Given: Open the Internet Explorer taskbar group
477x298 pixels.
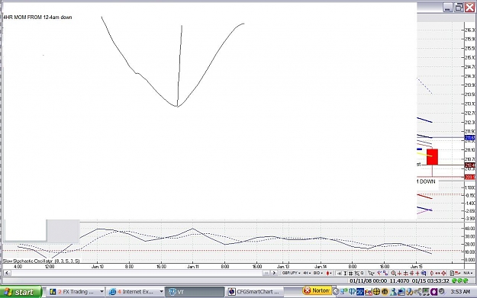Looking at the screenshot, I should tap(135, 292).
